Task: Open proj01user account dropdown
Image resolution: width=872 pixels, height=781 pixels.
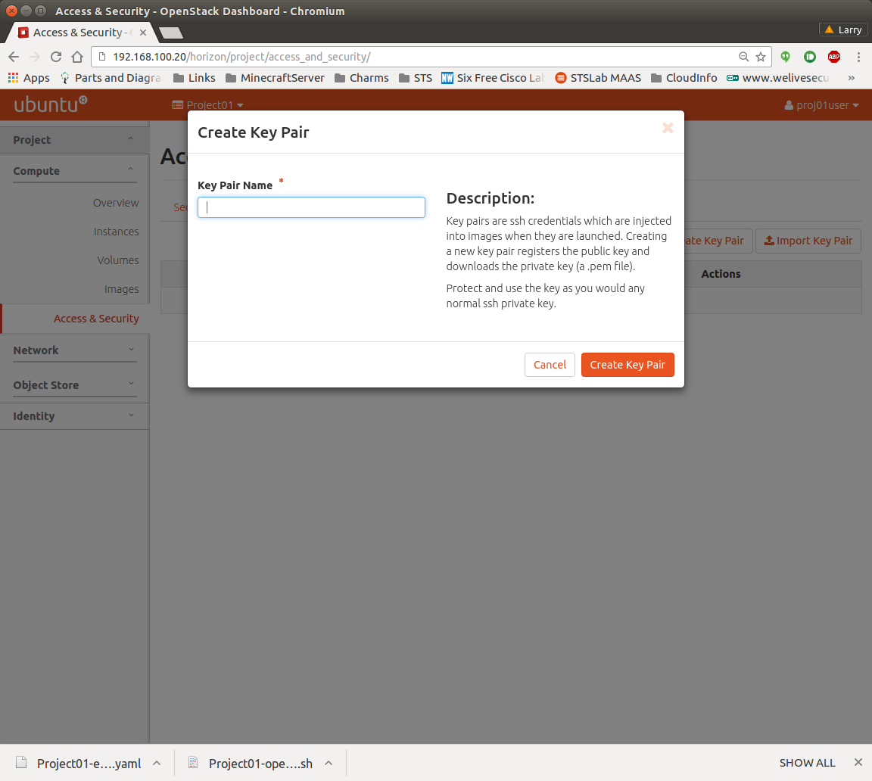Action: click(x=822, y=105)
